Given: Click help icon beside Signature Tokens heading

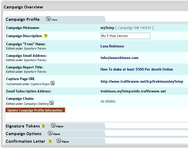Looking at the screenshot, I should pos(43,126).
